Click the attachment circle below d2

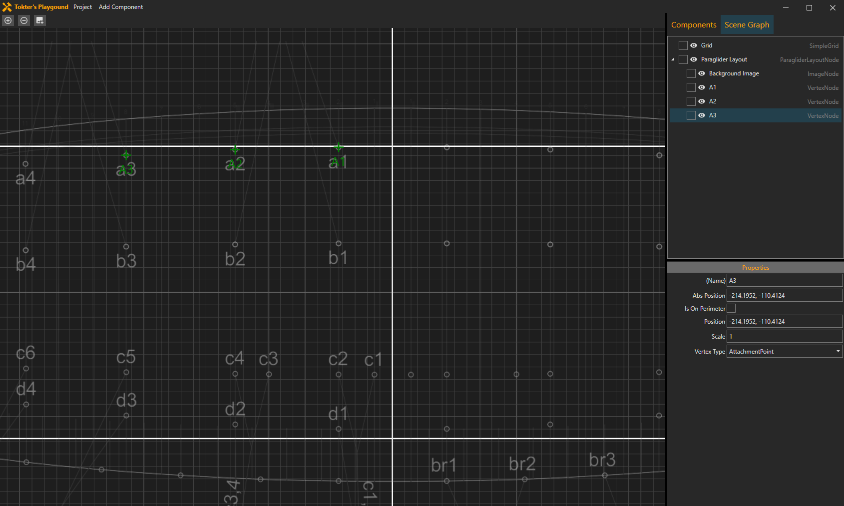click(x=235, y=425)
